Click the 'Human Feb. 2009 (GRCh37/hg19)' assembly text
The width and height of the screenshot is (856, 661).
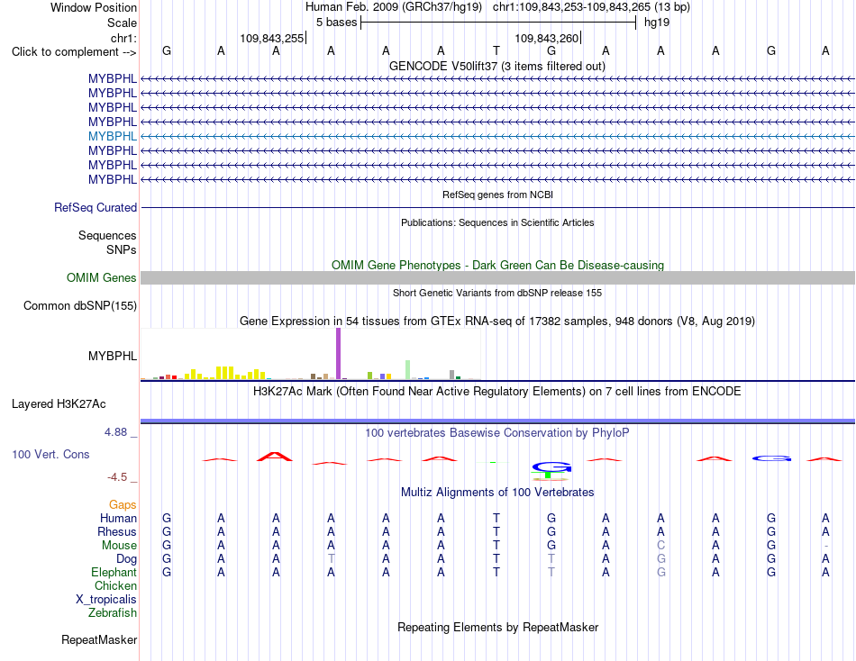pyautogui.click(x=394, y=7)
